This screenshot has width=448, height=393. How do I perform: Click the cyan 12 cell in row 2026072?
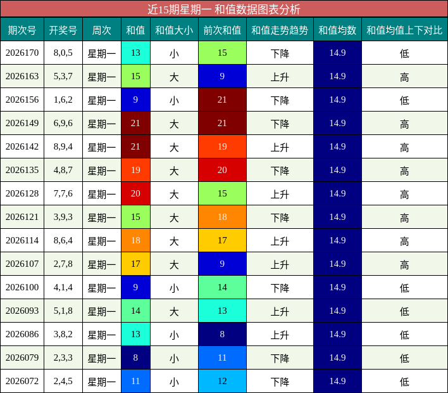(x=222, y=381)
